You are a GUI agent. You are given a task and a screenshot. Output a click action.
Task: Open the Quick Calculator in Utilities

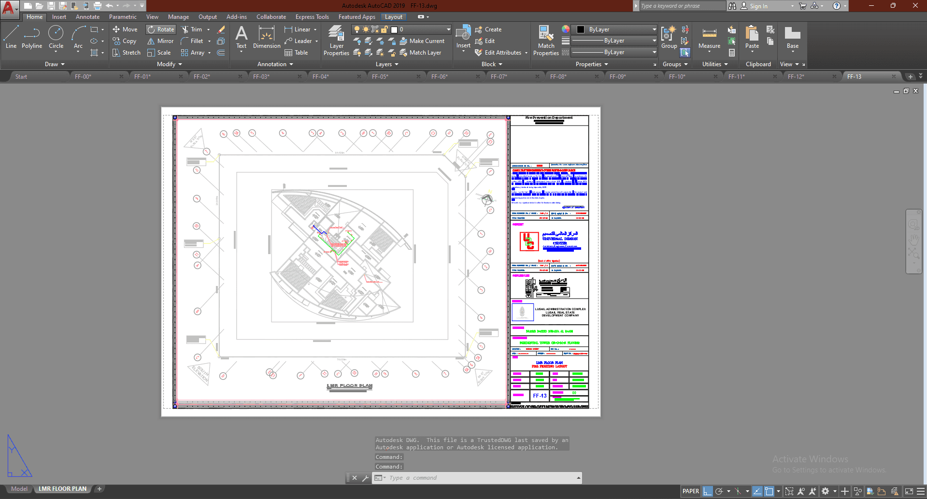pos(732,53)
